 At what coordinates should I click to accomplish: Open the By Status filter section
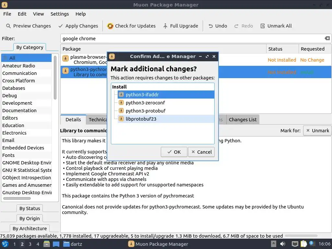(30, 208)
